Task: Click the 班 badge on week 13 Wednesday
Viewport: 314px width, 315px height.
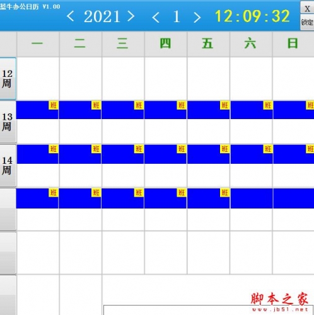Action: [139, 105]
